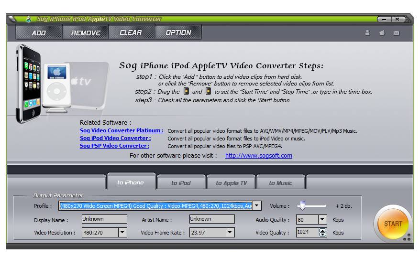Start conversion with the orange START button

393,224
